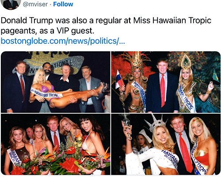Click the peacock feather headdress
Viewport: 221px width, 177px height.
[185, 62]
